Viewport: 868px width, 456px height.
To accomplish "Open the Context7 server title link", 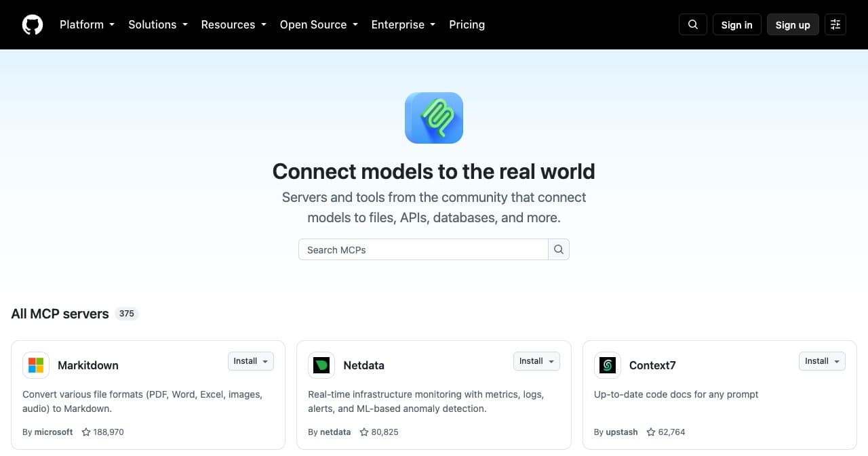I will coord(652,365).
